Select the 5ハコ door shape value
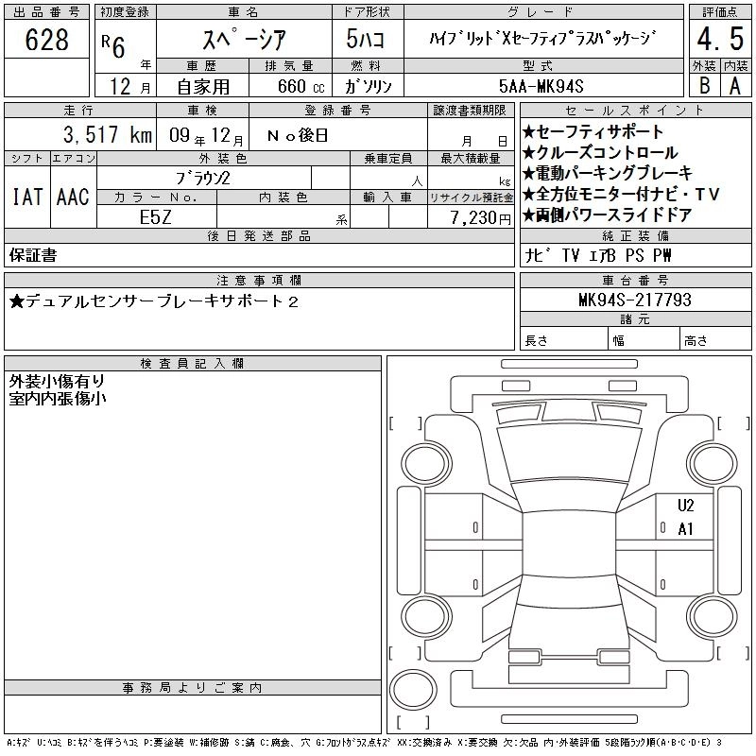The width and height of the screenshot is (756, 756). point(366,39)
